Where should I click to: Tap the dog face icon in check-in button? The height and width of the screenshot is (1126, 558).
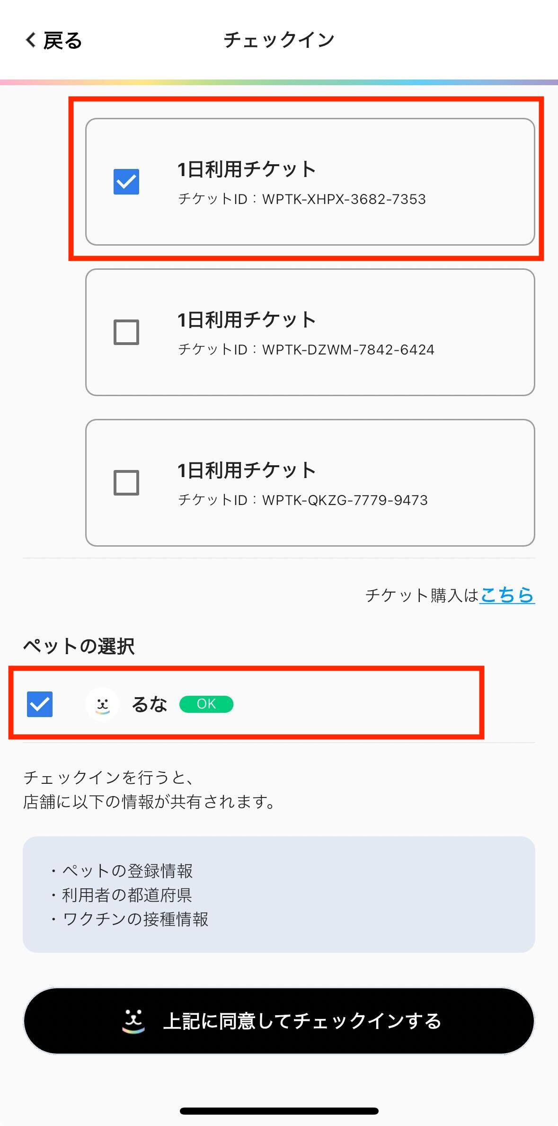133,1021
